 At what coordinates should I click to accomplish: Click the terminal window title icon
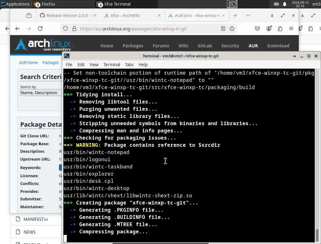[x=67, y=56]
